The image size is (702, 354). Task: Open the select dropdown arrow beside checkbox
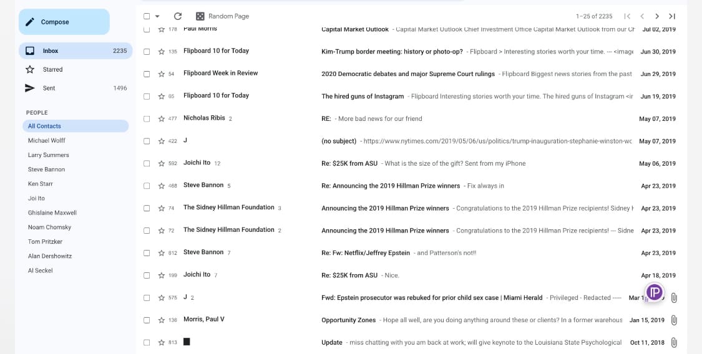(x=157, y=16)
